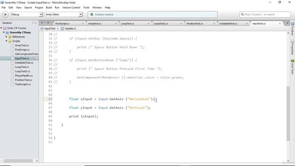The image size is (295, 166).
Task: Select InputTest.cs in solution tree
Action: click(22, 59)
